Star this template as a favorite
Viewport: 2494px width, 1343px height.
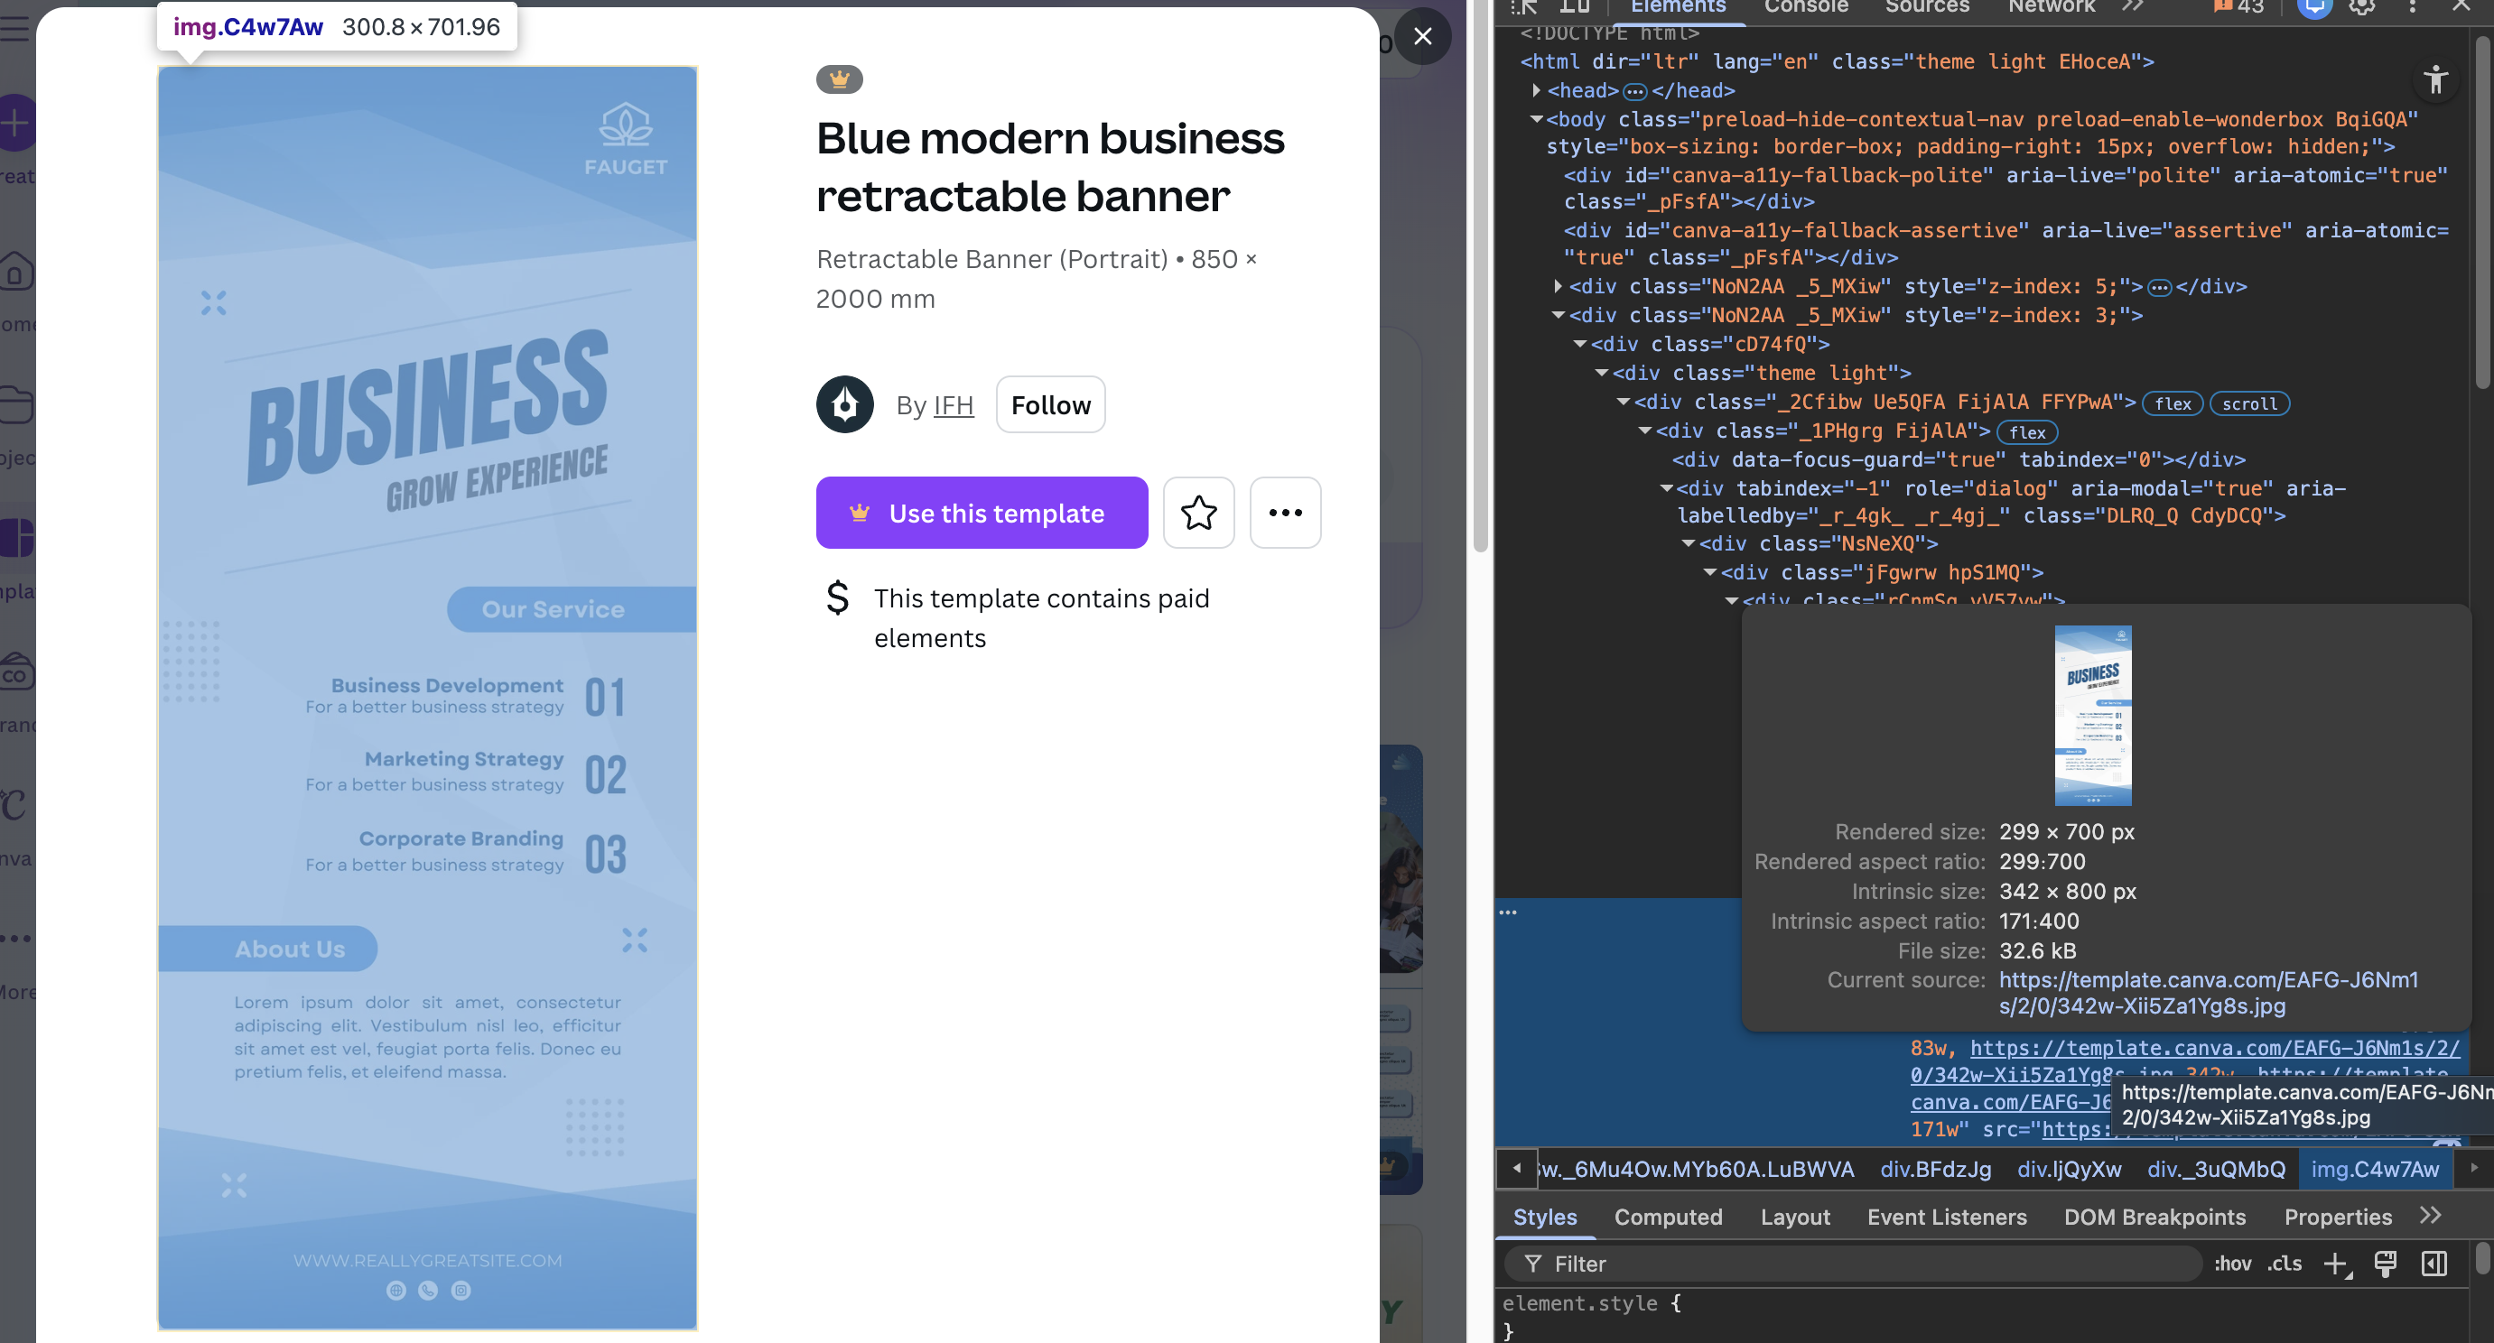[1197, 513]
